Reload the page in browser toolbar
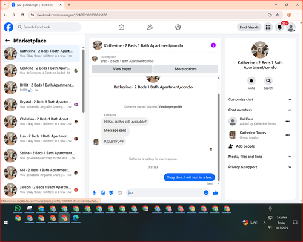 tap(22, 15)
